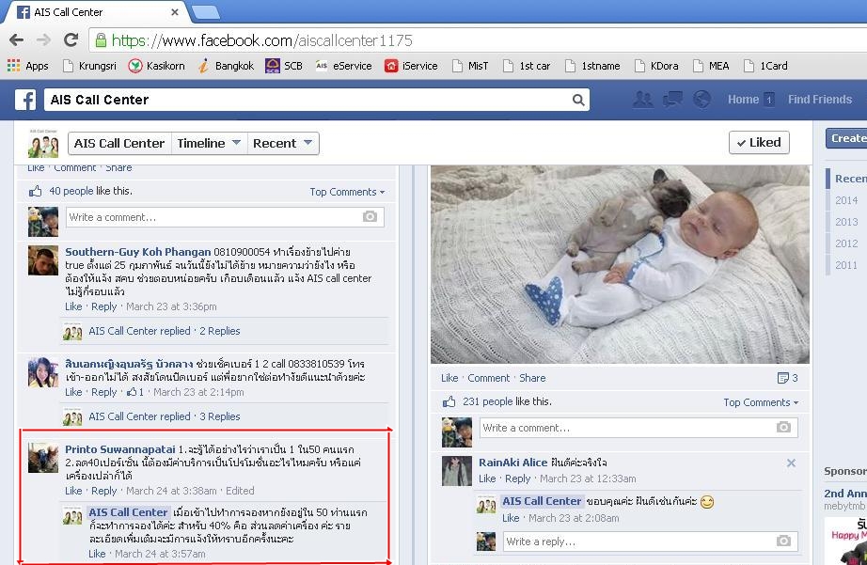Click the AIS Call Center page button
The height and width of the screenshot is (565, 867).
[119, 143]
